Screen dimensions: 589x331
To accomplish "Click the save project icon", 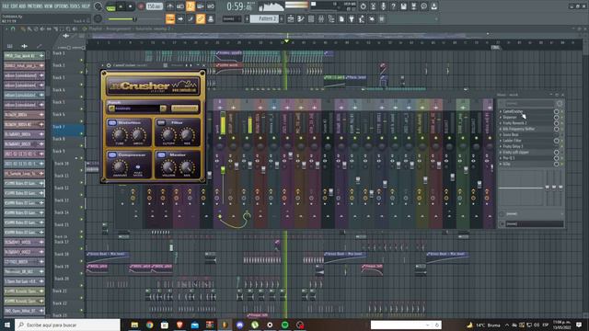I will (403, 6).
